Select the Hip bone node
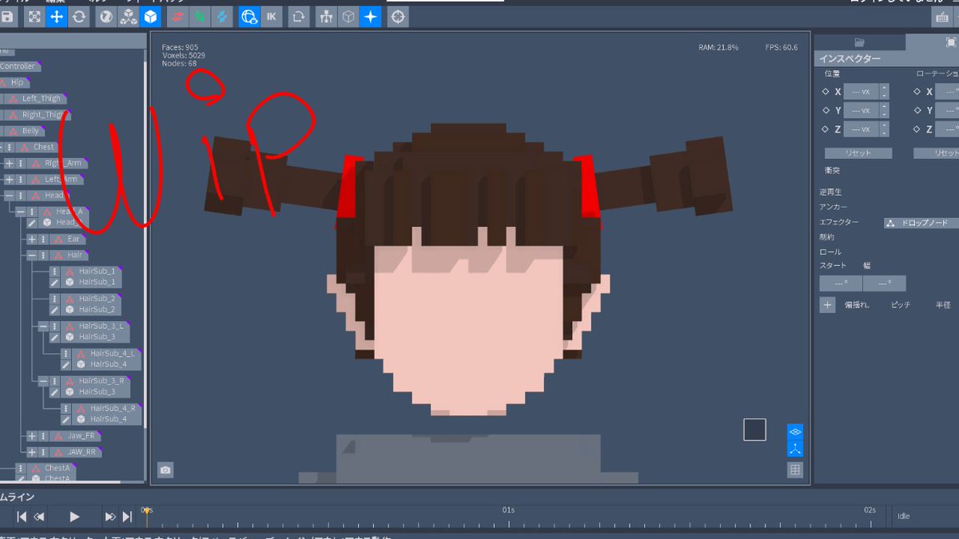The width and height of the screenshot is (959, 539). point(15,82)
